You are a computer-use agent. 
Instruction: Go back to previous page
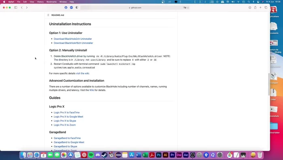tap(21, 8)
